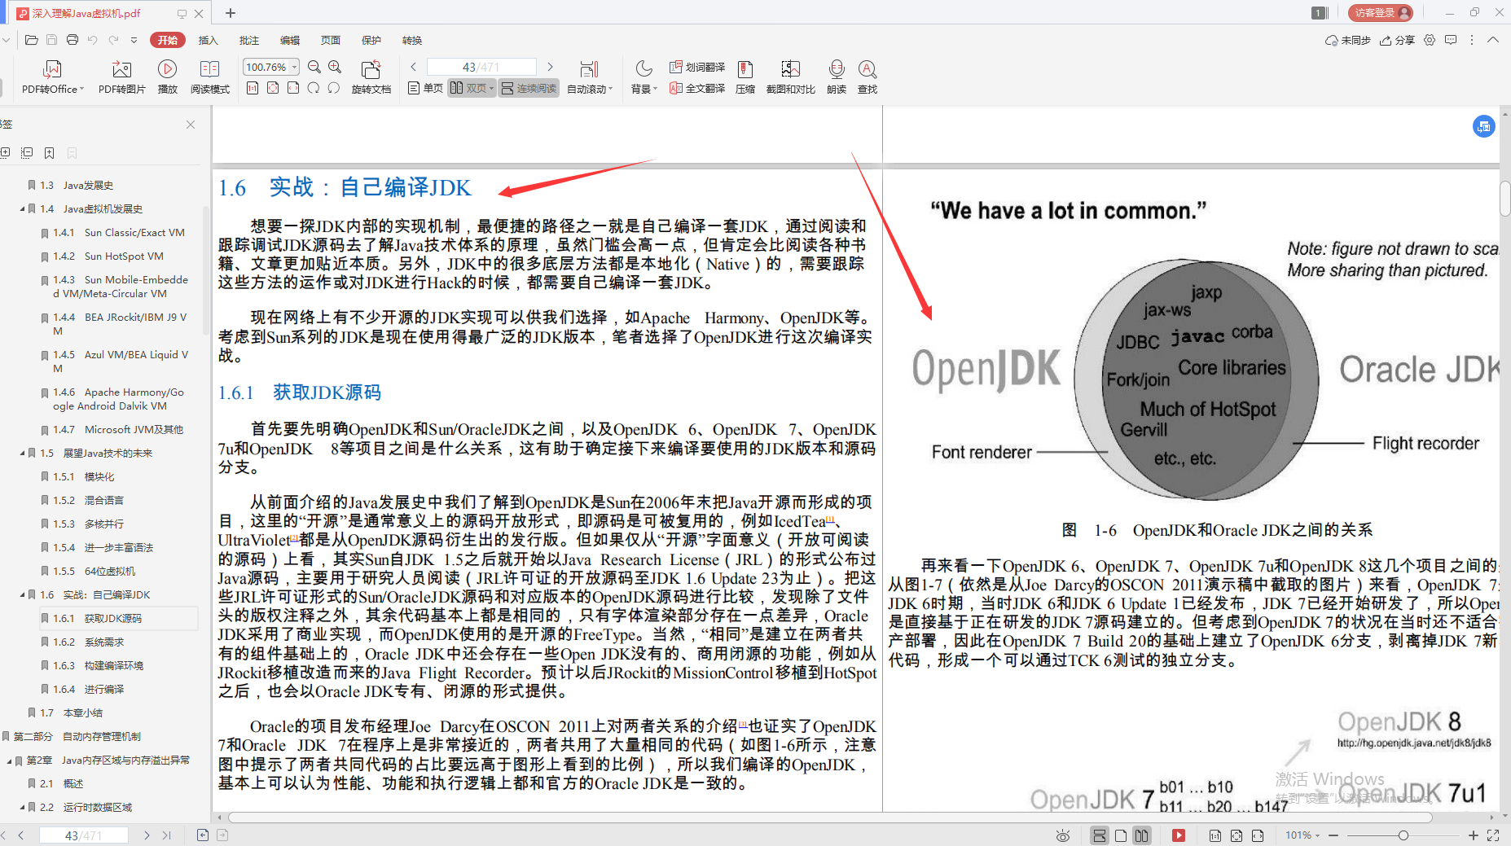1511x846 pixels.
Task: Open word-selection translation tool
Action: click(x=697, y=67)
